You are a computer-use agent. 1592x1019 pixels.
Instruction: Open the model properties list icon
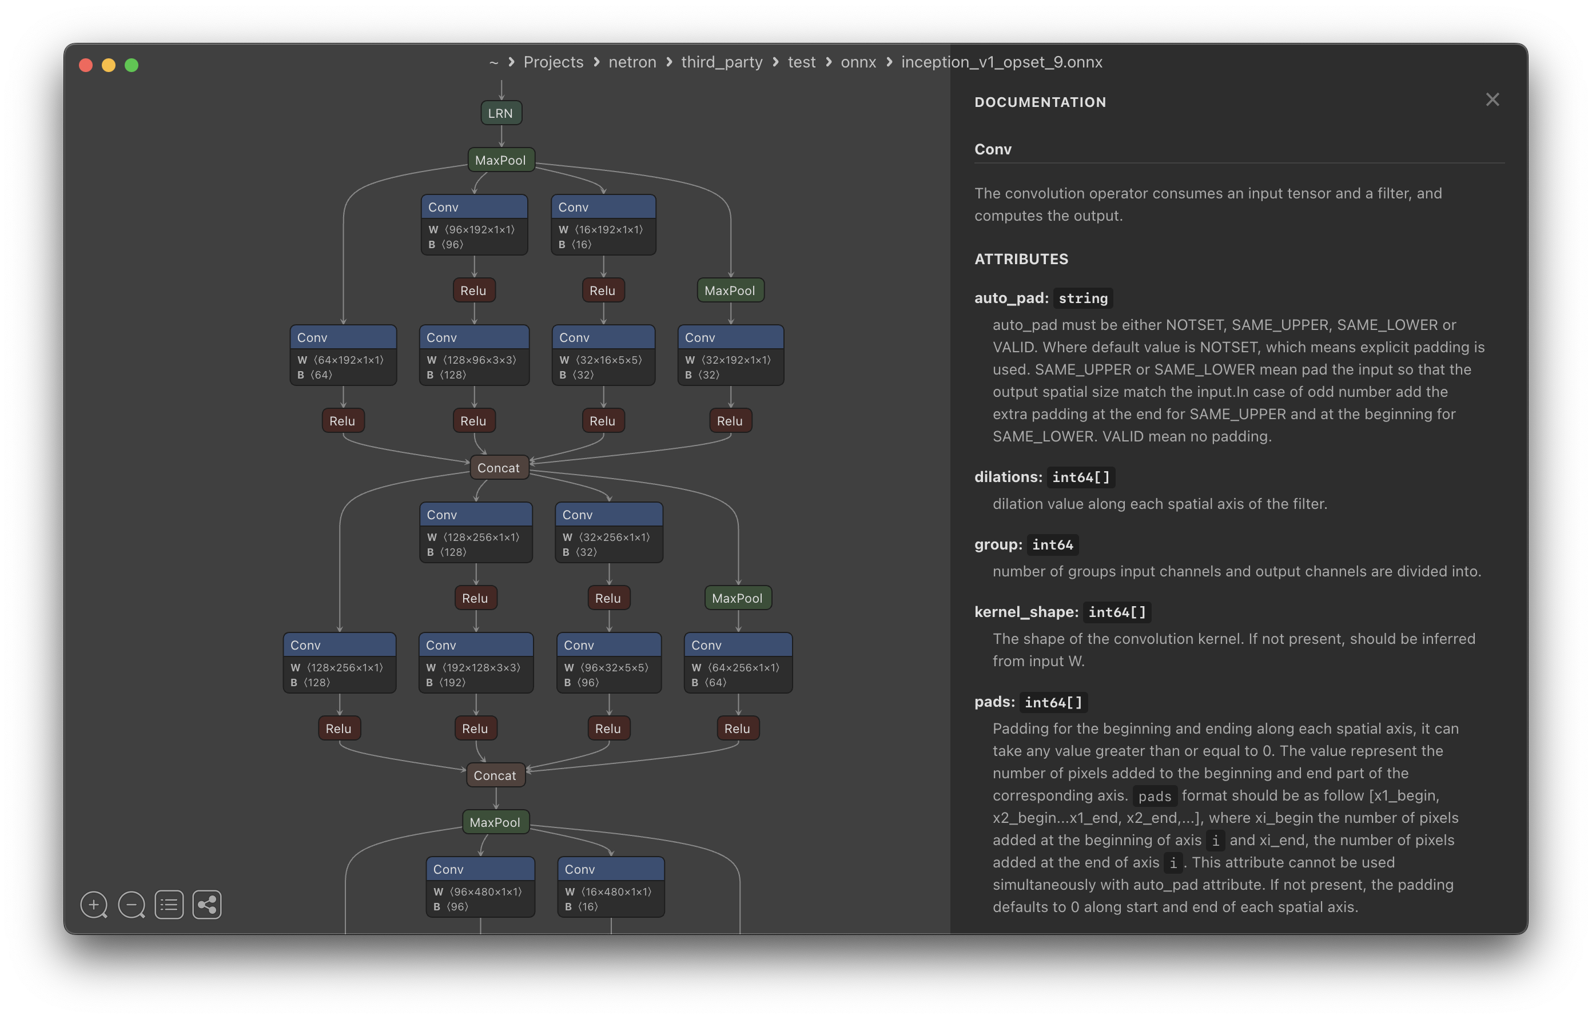pos(169,905)
